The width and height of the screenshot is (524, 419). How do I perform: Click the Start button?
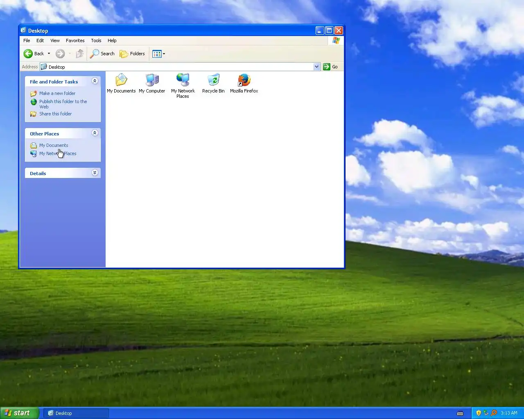tap(19, 413)
